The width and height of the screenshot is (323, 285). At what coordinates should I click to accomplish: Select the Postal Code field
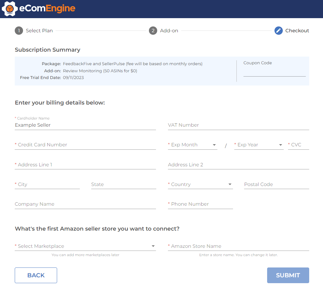pyautogui.click(x=276, y=184)
